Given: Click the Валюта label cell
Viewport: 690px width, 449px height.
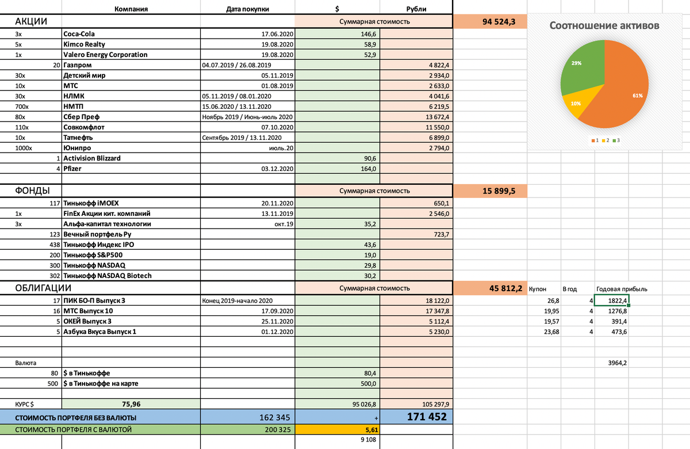Looking at the screenshot, I should (x=31, y=363).
